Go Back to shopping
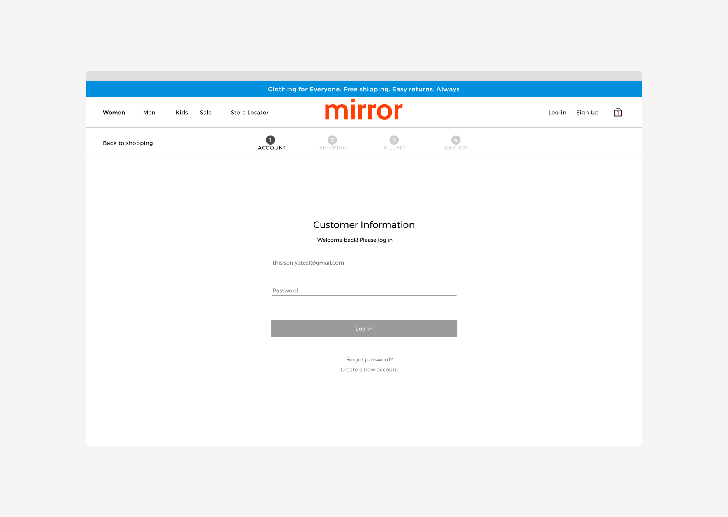The height and width of the screenshot is (517, 728). [128, 143]
